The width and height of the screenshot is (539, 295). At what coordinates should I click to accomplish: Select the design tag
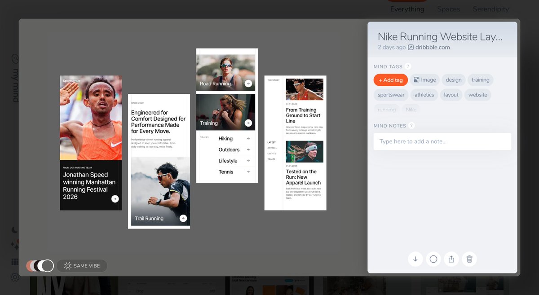click(454, 80)
